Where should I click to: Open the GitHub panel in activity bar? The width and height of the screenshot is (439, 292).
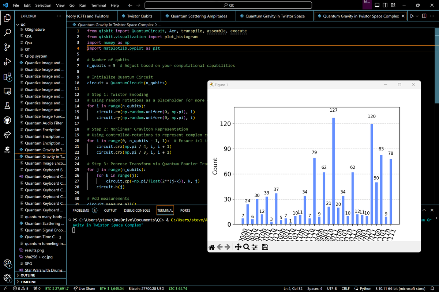7,120
